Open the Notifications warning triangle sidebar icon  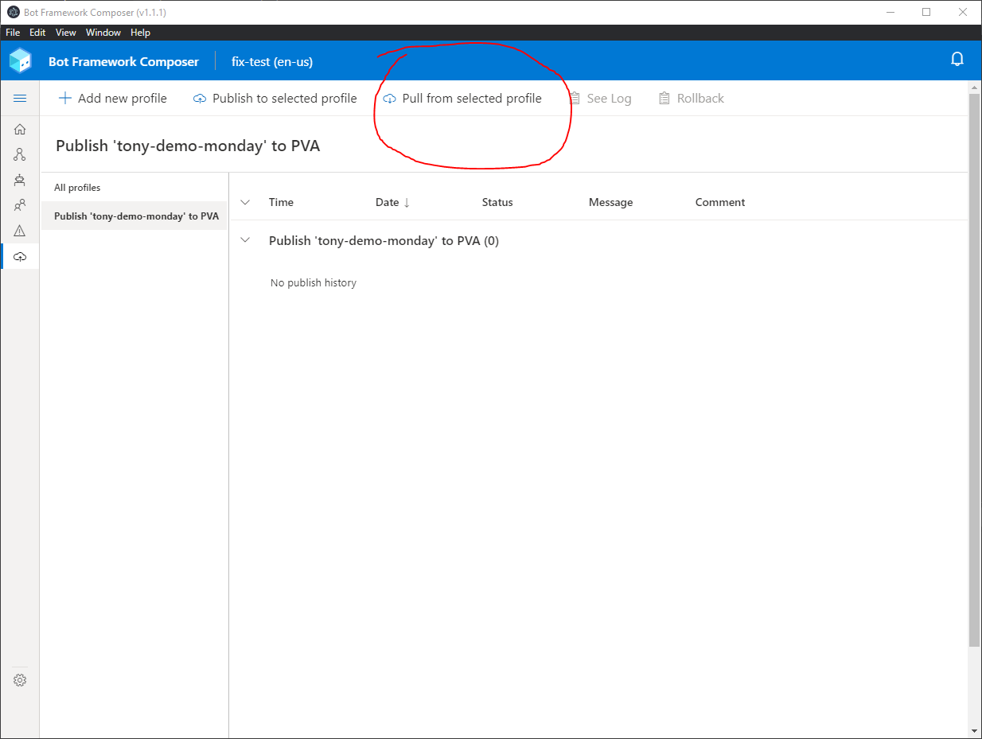(x=20, y=231)
